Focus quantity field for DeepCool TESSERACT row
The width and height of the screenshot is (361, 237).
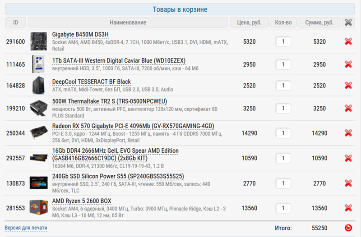283,86
